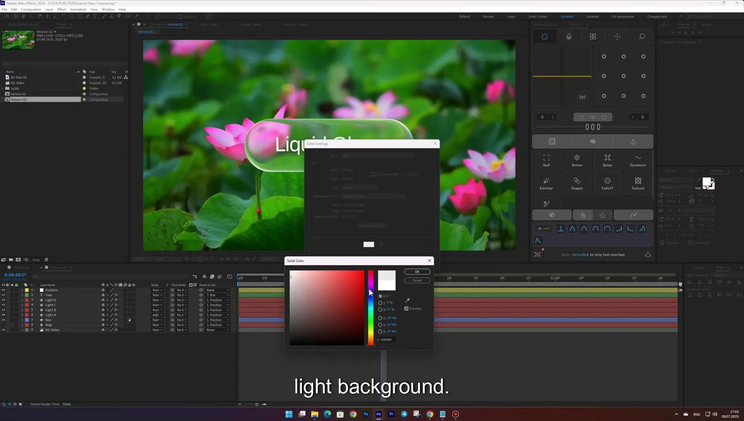Hide the Text layer with eye toggle
The image size is (744, 421).
(3, 295)
